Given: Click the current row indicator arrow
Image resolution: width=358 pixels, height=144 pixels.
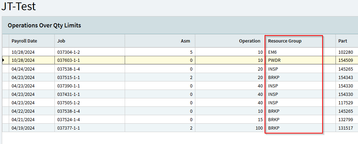Looking at the screenshot, I should pos(4,60).
